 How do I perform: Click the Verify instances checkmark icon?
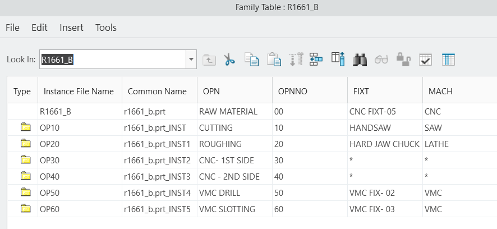point(426,59)
